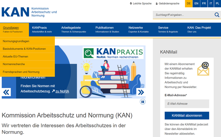Click the KANPraxis NoRA banner image
The height and width of the screenshot is (137, 221).
[x=113, y=53]
